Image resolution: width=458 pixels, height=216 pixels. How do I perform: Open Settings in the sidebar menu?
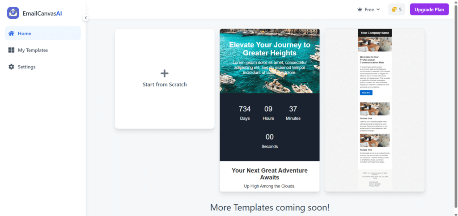click(43, 67)
